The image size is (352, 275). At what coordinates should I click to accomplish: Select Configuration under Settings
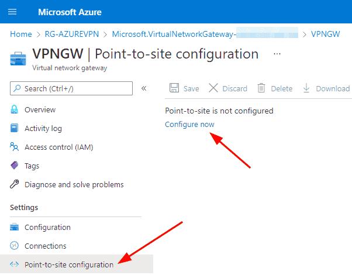(47, 227)
